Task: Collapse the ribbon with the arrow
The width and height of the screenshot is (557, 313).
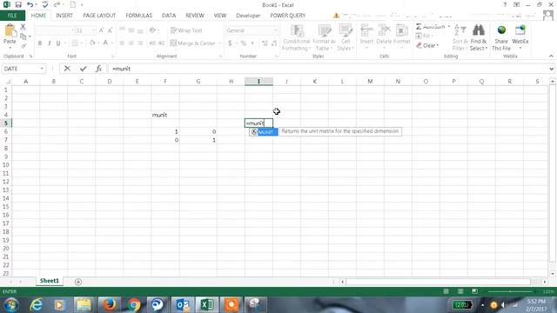Action: pos(551,56)
